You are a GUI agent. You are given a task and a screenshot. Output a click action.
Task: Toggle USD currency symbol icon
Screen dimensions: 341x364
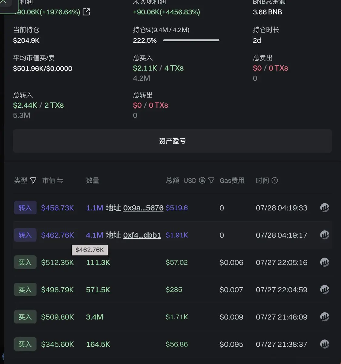202,180
